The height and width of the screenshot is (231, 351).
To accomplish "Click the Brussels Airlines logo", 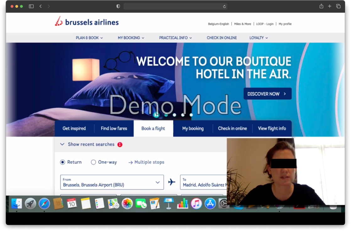I will click(x=87, y=21).
